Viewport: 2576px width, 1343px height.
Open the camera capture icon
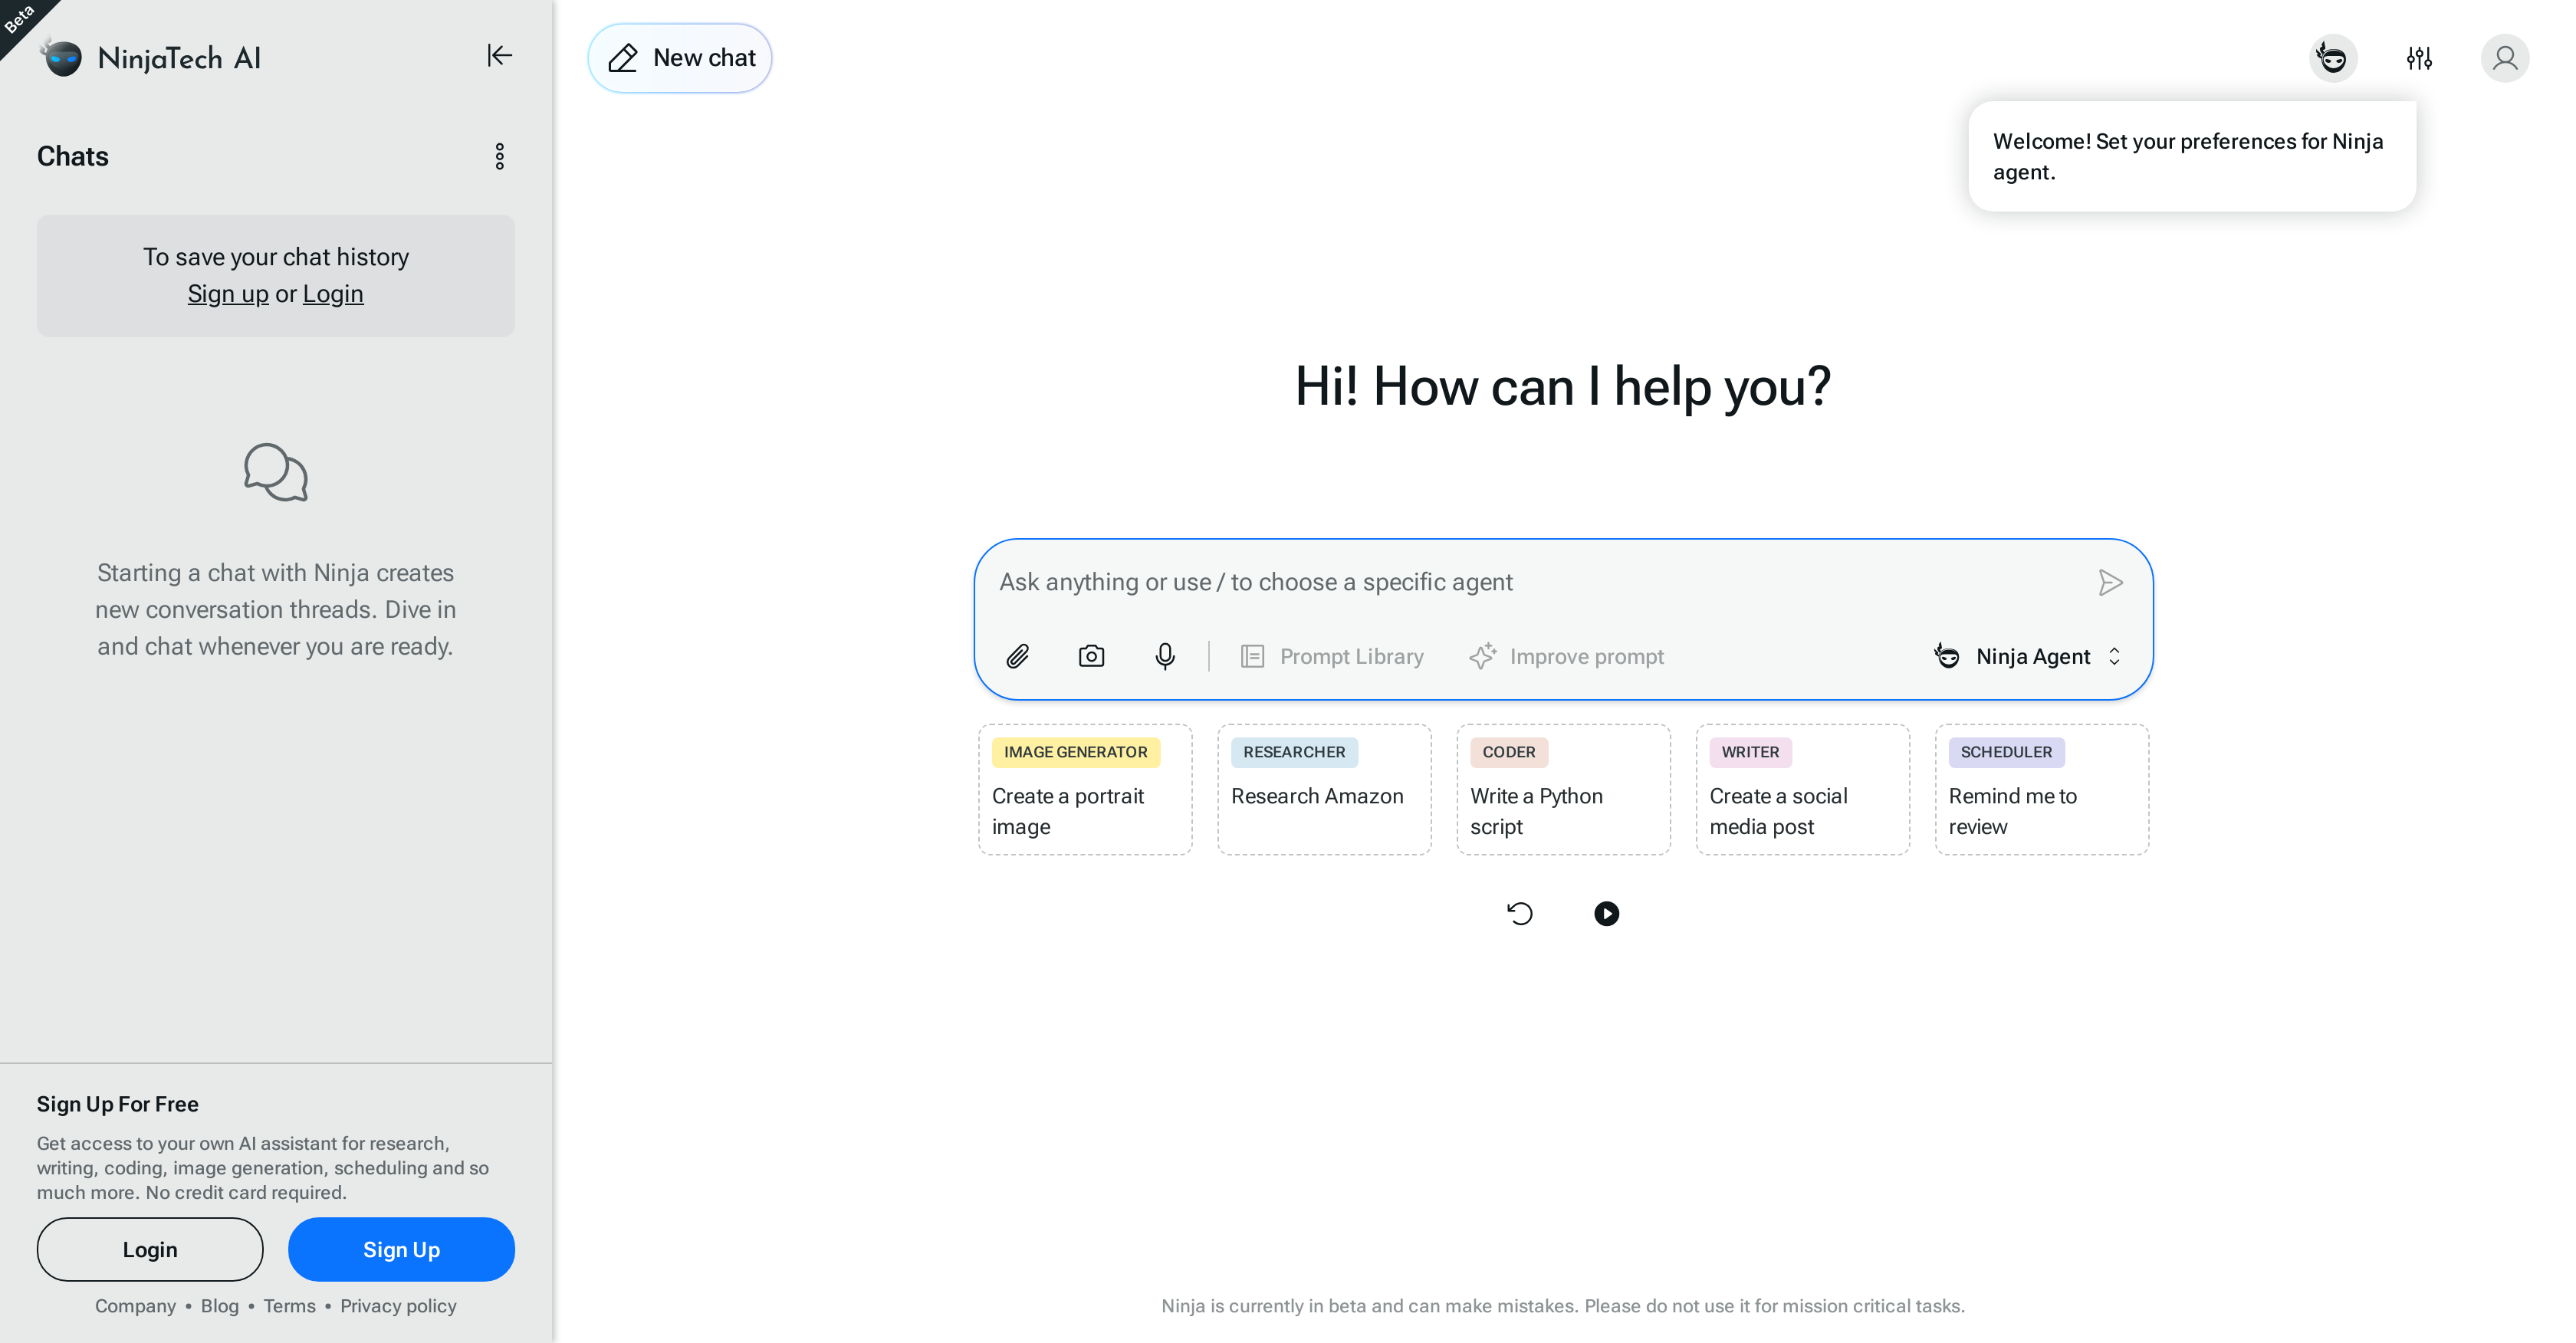tap(1091, 656)
